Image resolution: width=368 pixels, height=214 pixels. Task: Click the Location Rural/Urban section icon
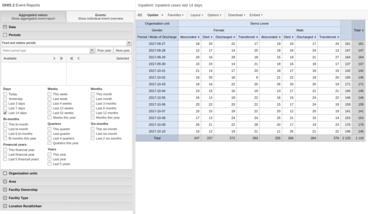[5, 206]
